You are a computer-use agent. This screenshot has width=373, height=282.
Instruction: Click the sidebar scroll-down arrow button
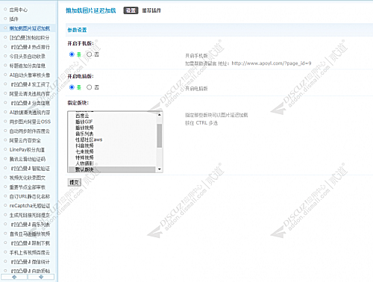coord(41,277)
